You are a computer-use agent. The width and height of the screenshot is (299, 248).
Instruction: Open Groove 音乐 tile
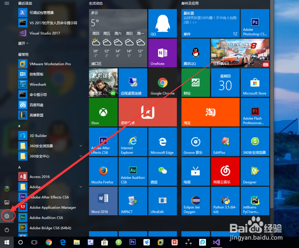pyautogui.click(x=196, y=142)
